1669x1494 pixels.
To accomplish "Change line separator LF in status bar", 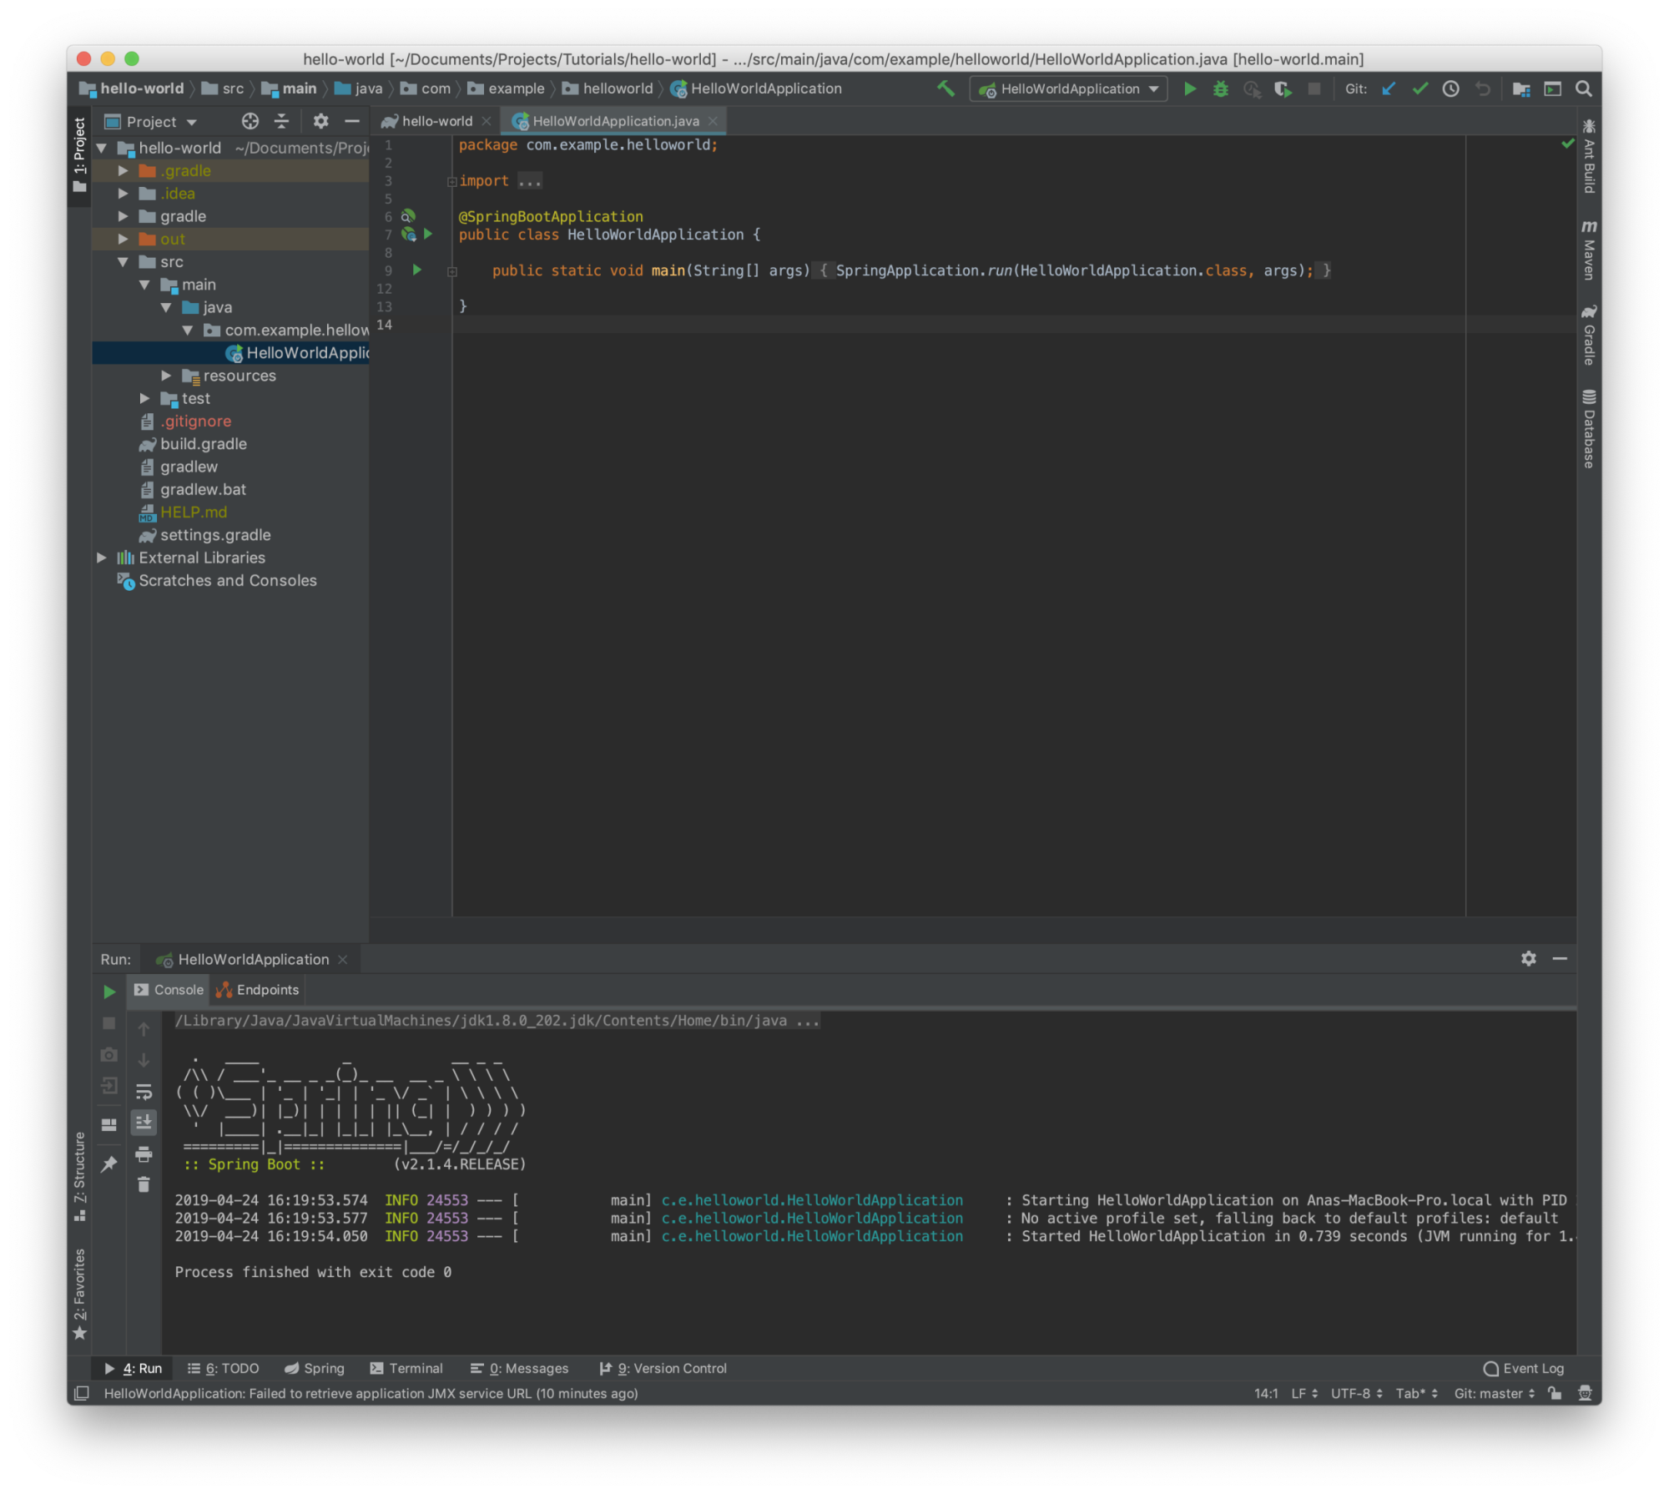I will point(1304,1393).
